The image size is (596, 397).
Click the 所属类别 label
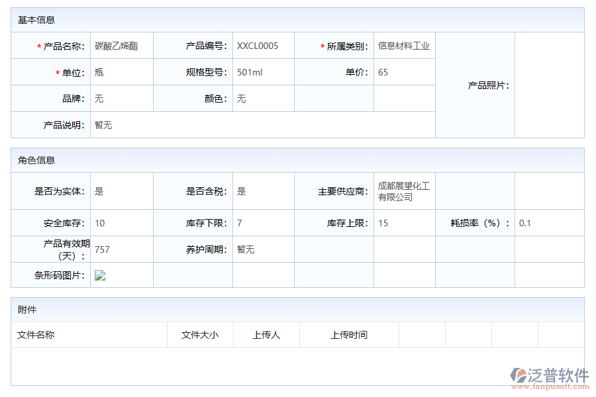tap(348, 46)
